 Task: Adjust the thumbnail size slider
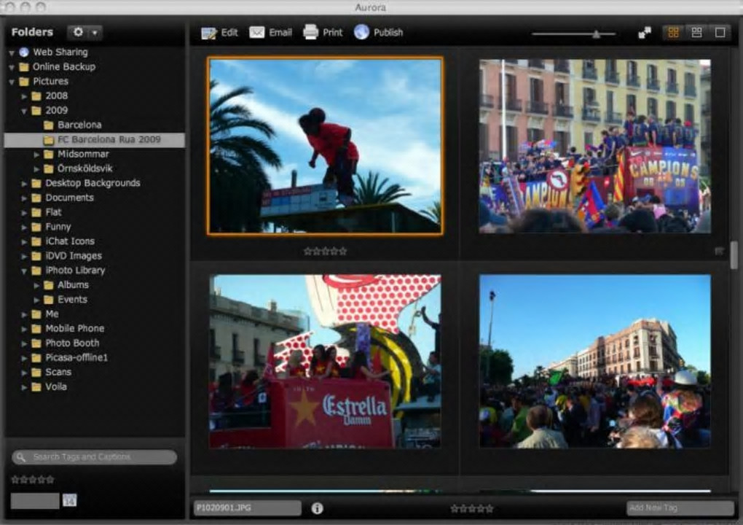(x=596, y=34)
